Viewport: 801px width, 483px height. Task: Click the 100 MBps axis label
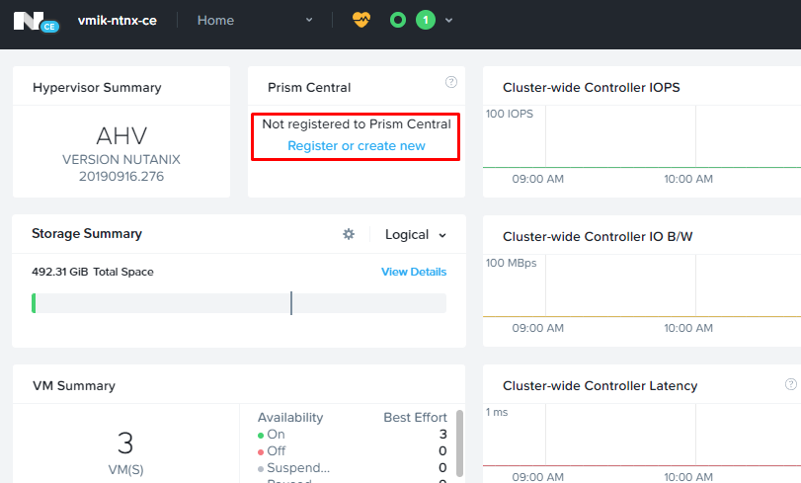[511, 263]
